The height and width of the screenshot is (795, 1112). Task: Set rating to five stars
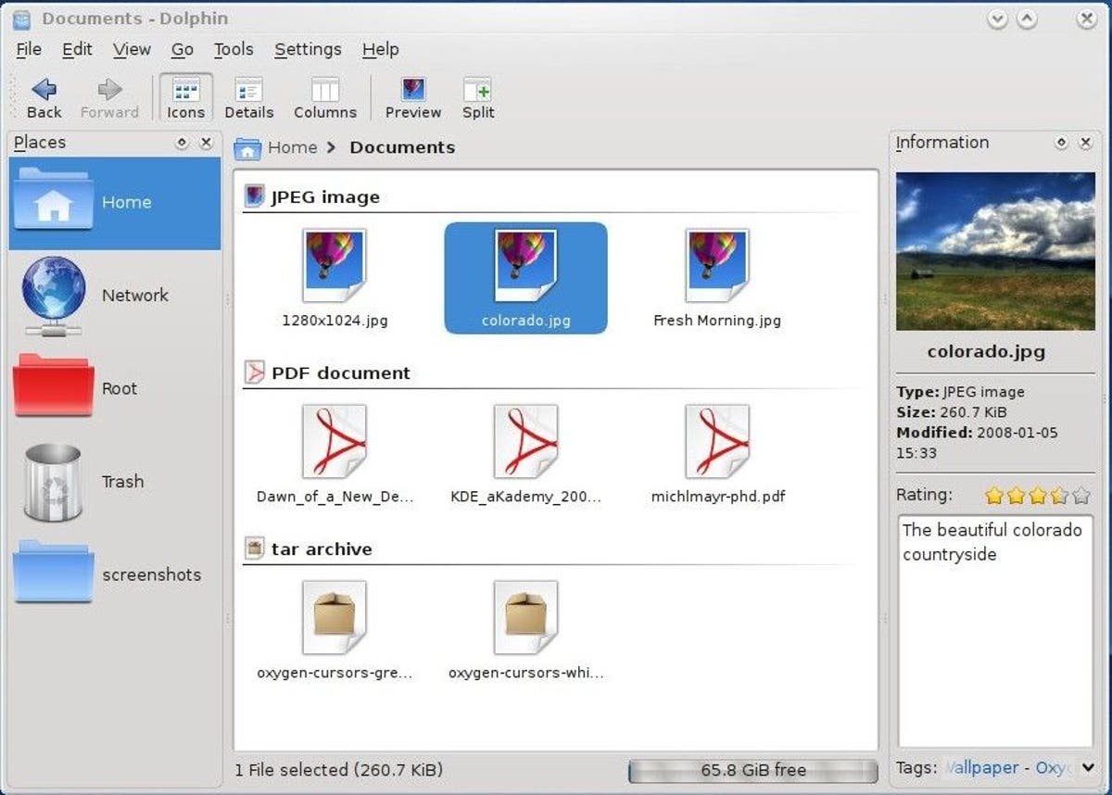click(x=1080, y=496)
